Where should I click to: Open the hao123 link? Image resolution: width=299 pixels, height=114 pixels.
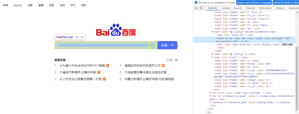18,5
